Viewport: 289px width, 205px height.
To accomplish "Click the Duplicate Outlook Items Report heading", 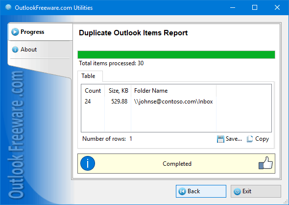I will [133, 33].
